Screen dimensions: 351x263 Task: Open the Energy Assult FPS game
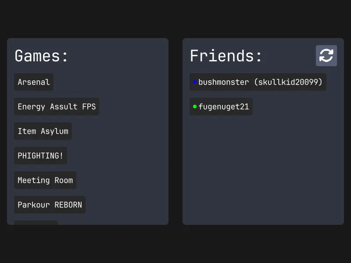coord(57,107)
